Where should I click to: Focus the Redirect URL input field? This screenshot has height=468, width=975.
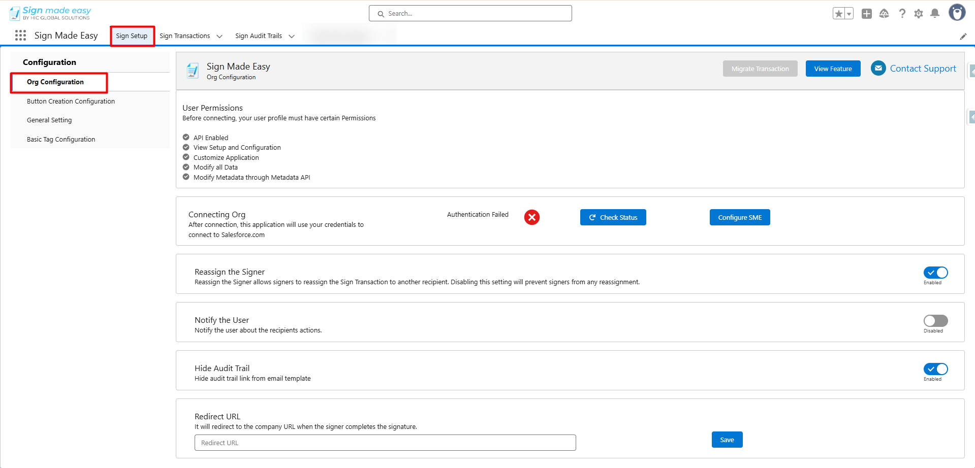385,443
